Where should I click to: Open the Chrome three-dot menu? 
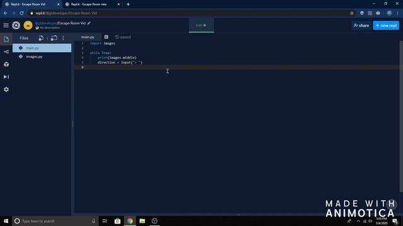coord(397,13)
